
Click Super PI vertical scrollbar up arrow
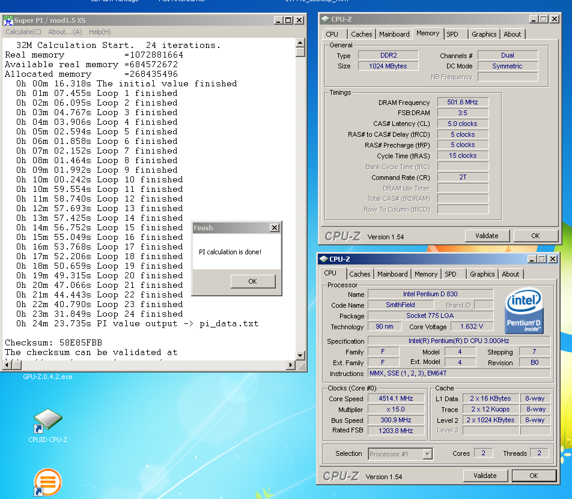click(x=300, y=43)
